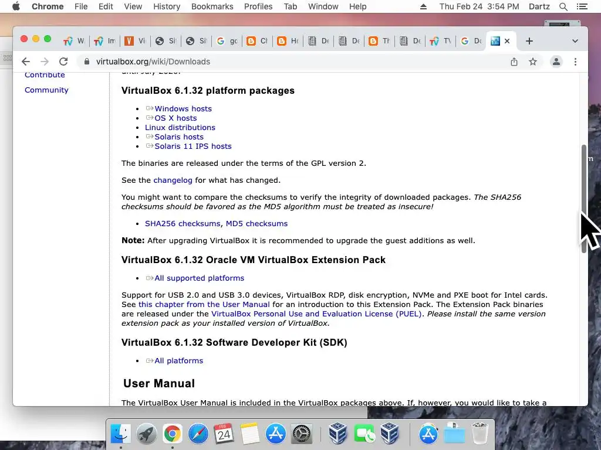The width and height of the screenshot is (601, 450).
Task: Open the Profiles menu
Action: tap(258, 6)
